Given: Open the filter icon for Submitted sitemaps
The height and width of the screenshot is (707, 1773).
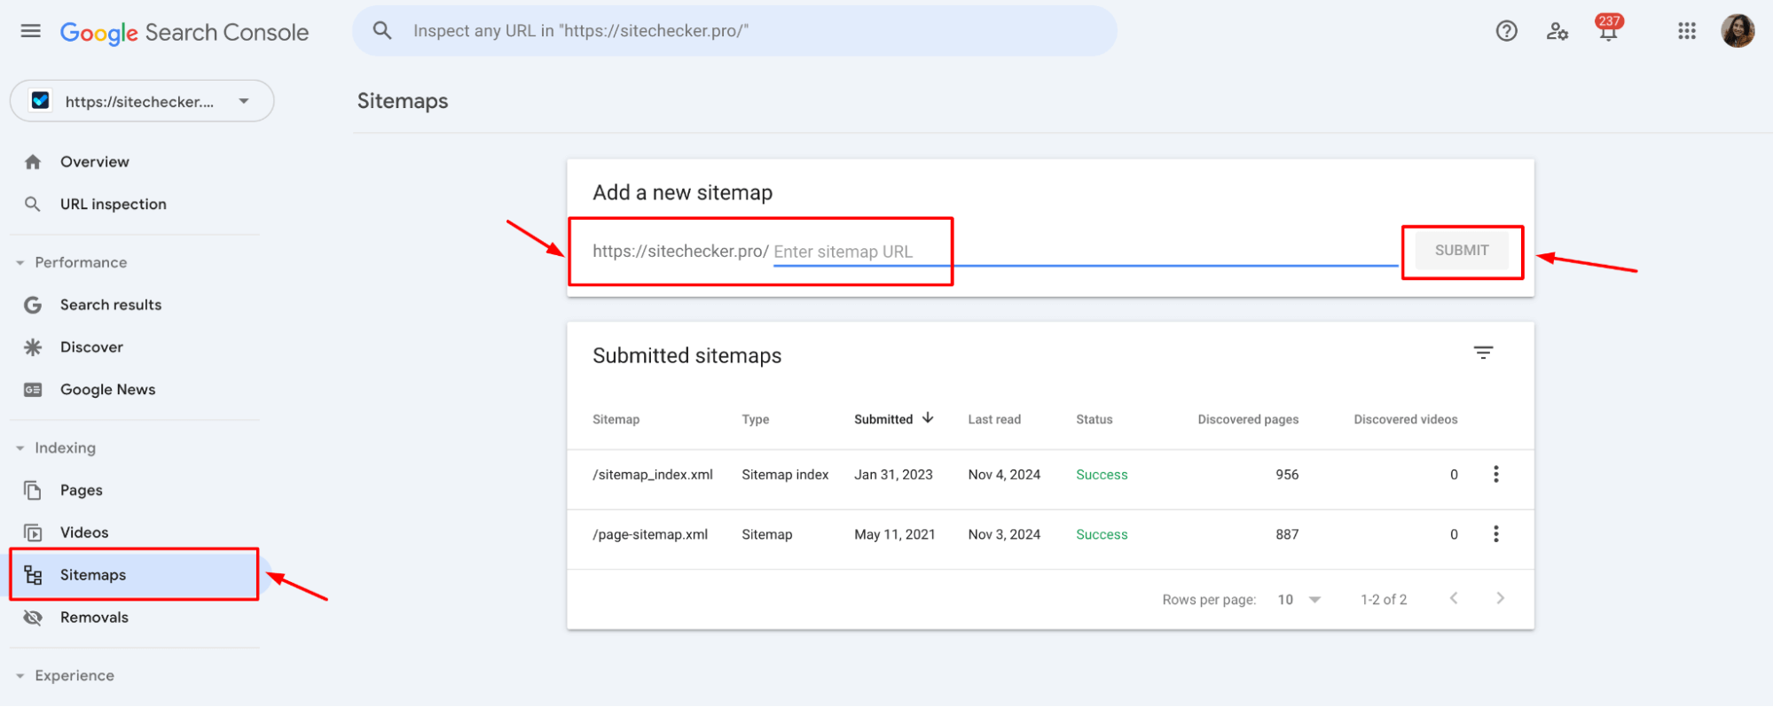Looking at the screenshot, I should tap(1483, 353).
